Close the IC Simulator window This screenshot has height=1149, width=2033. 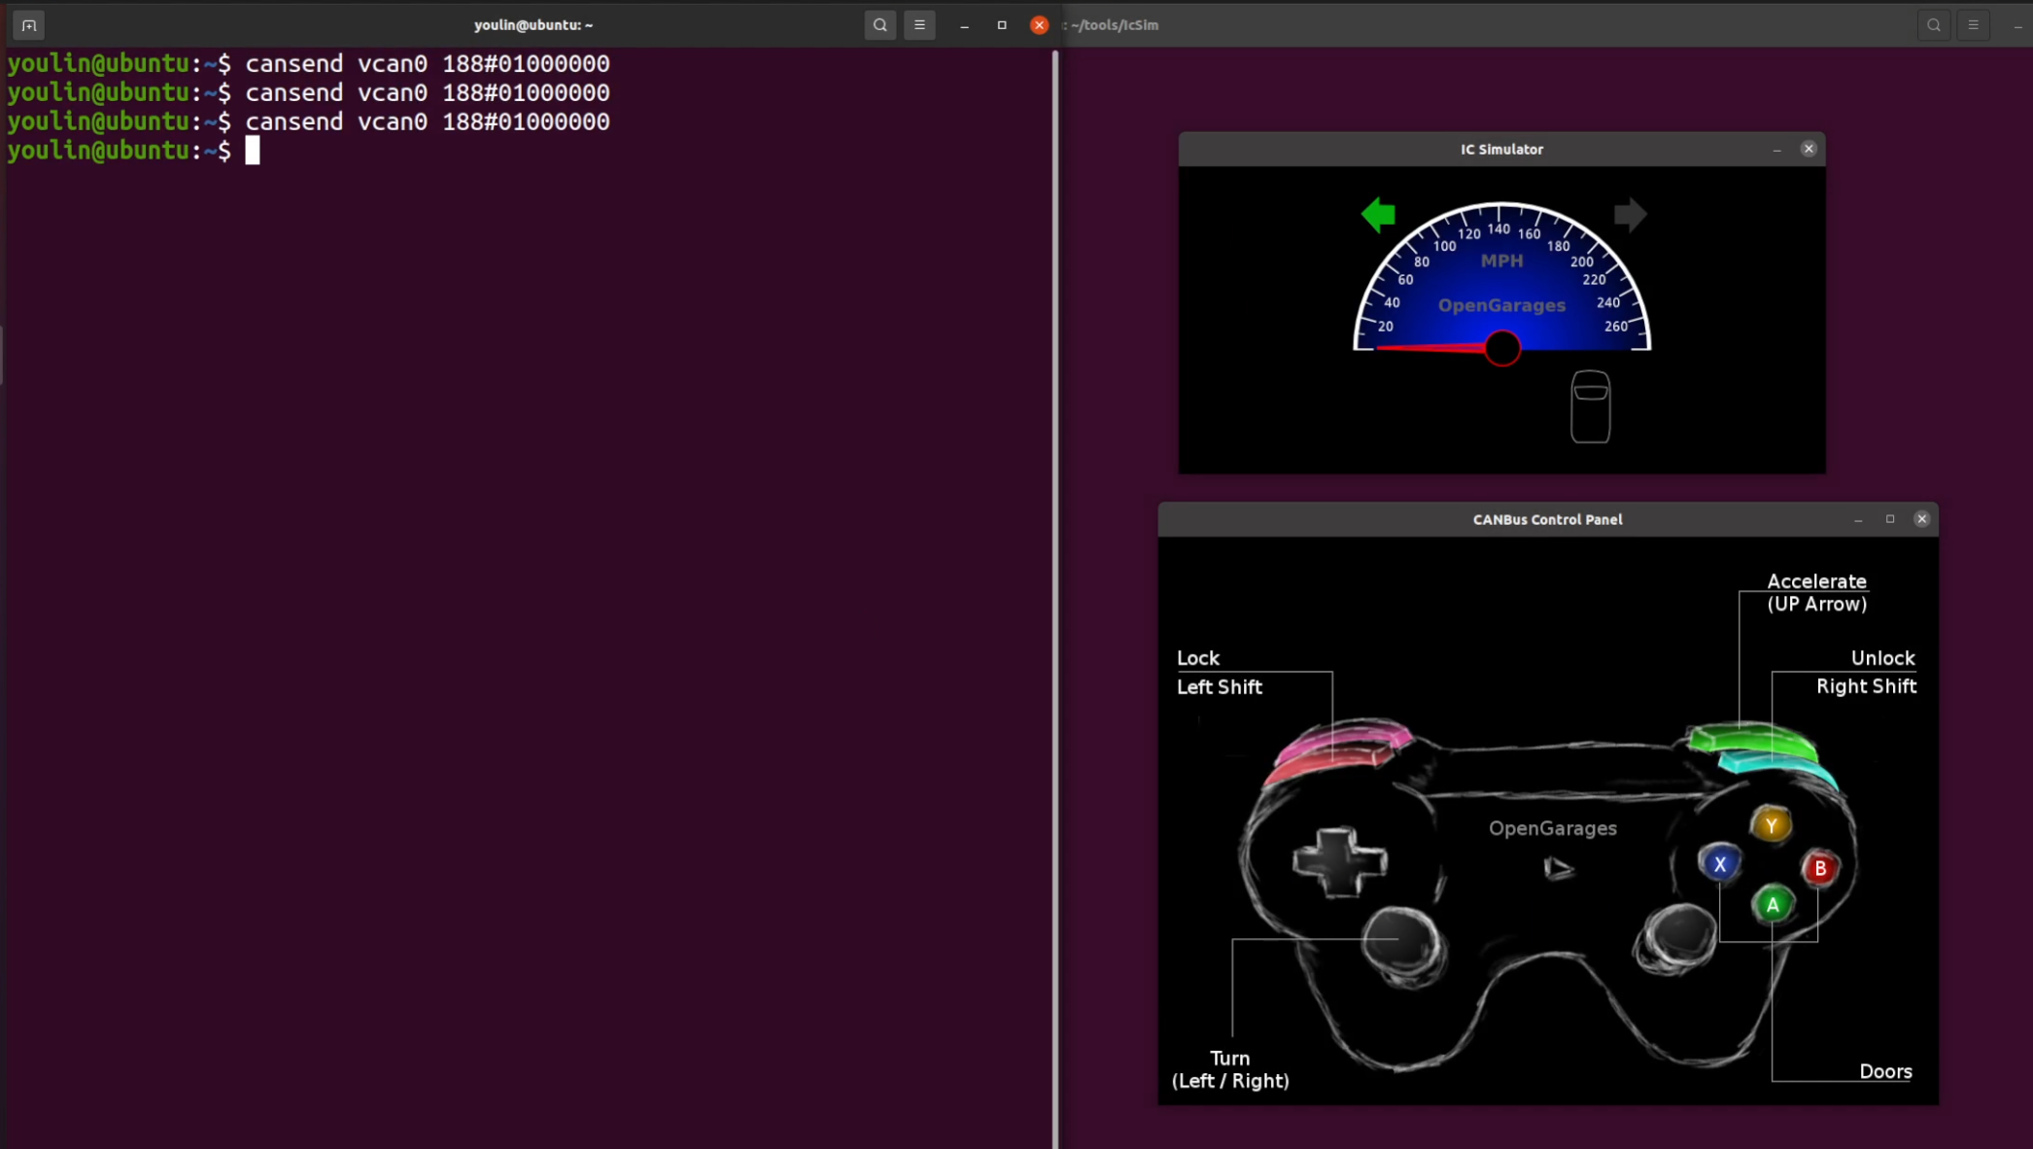(1809, 149)
